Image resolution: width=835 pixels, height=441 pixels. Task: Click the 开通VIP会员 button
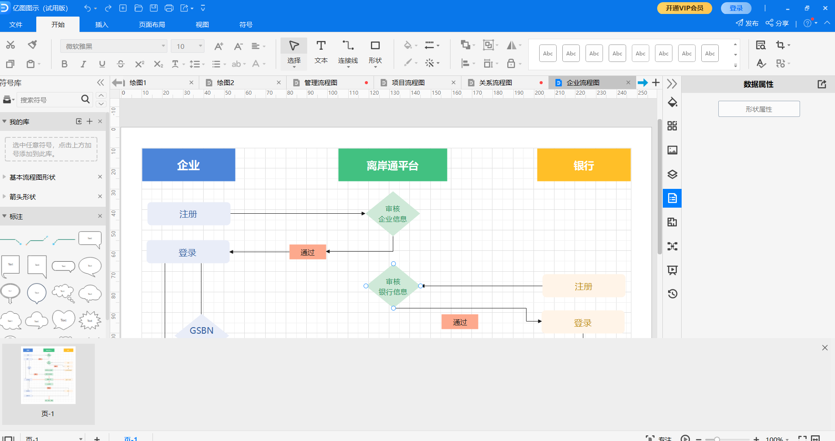click(684, 8)
